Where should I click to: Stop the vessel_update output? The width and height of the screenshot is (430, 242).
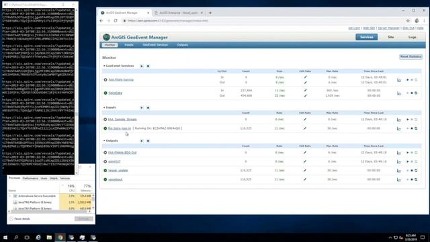(412, 171)
